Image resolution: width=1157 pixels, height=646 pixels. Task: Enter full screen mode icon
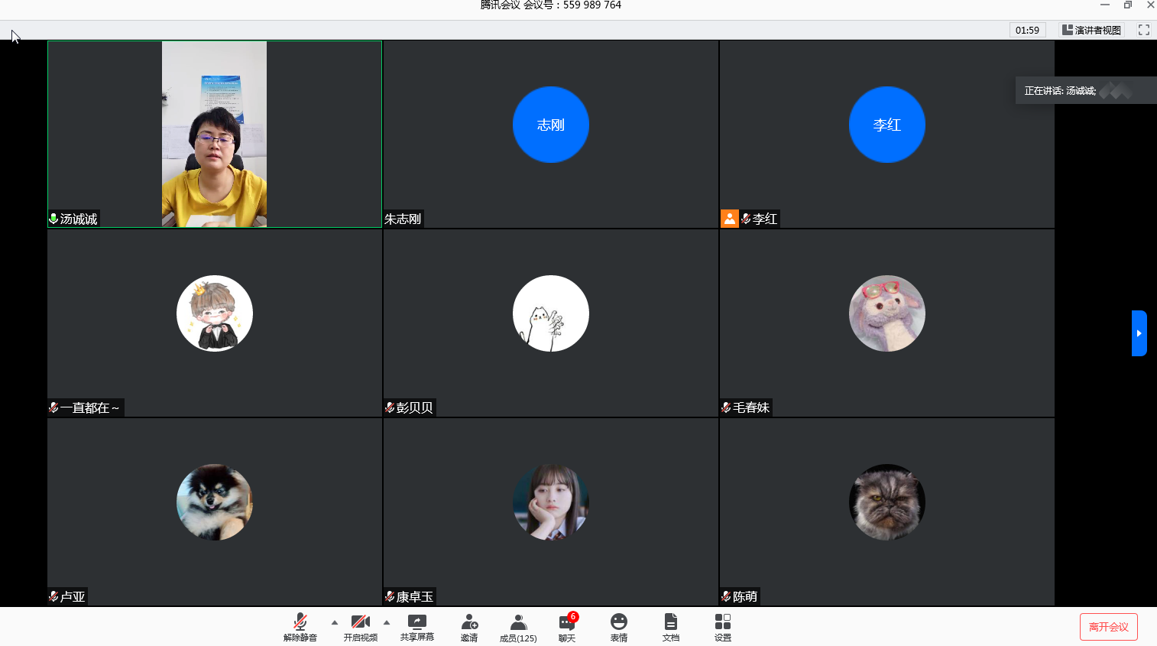click(1144, 30)
